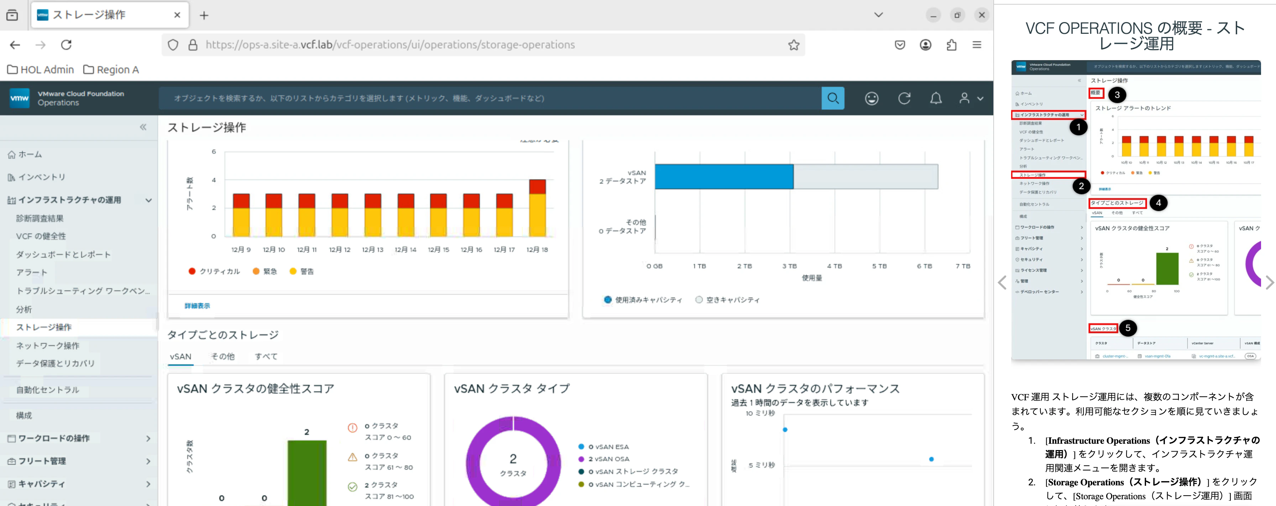Collapse the left navigation sidebar
Image resolution: width=1276 pixels, height=506 pixels.
click(143, 127)
